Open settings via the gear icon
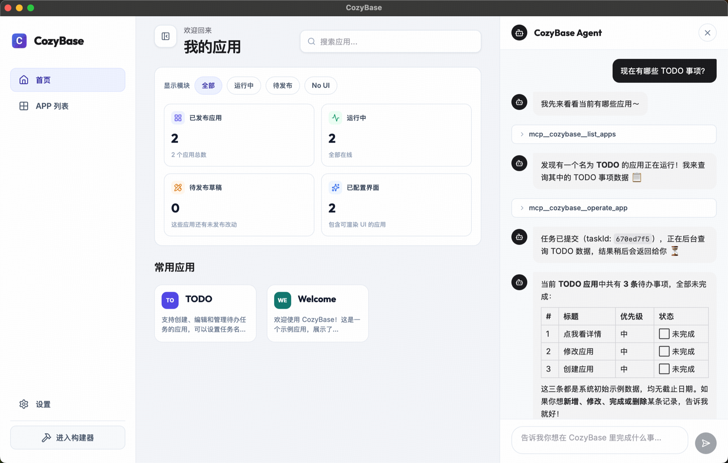This screenshot has width=728, height=463. pos(24,404)
